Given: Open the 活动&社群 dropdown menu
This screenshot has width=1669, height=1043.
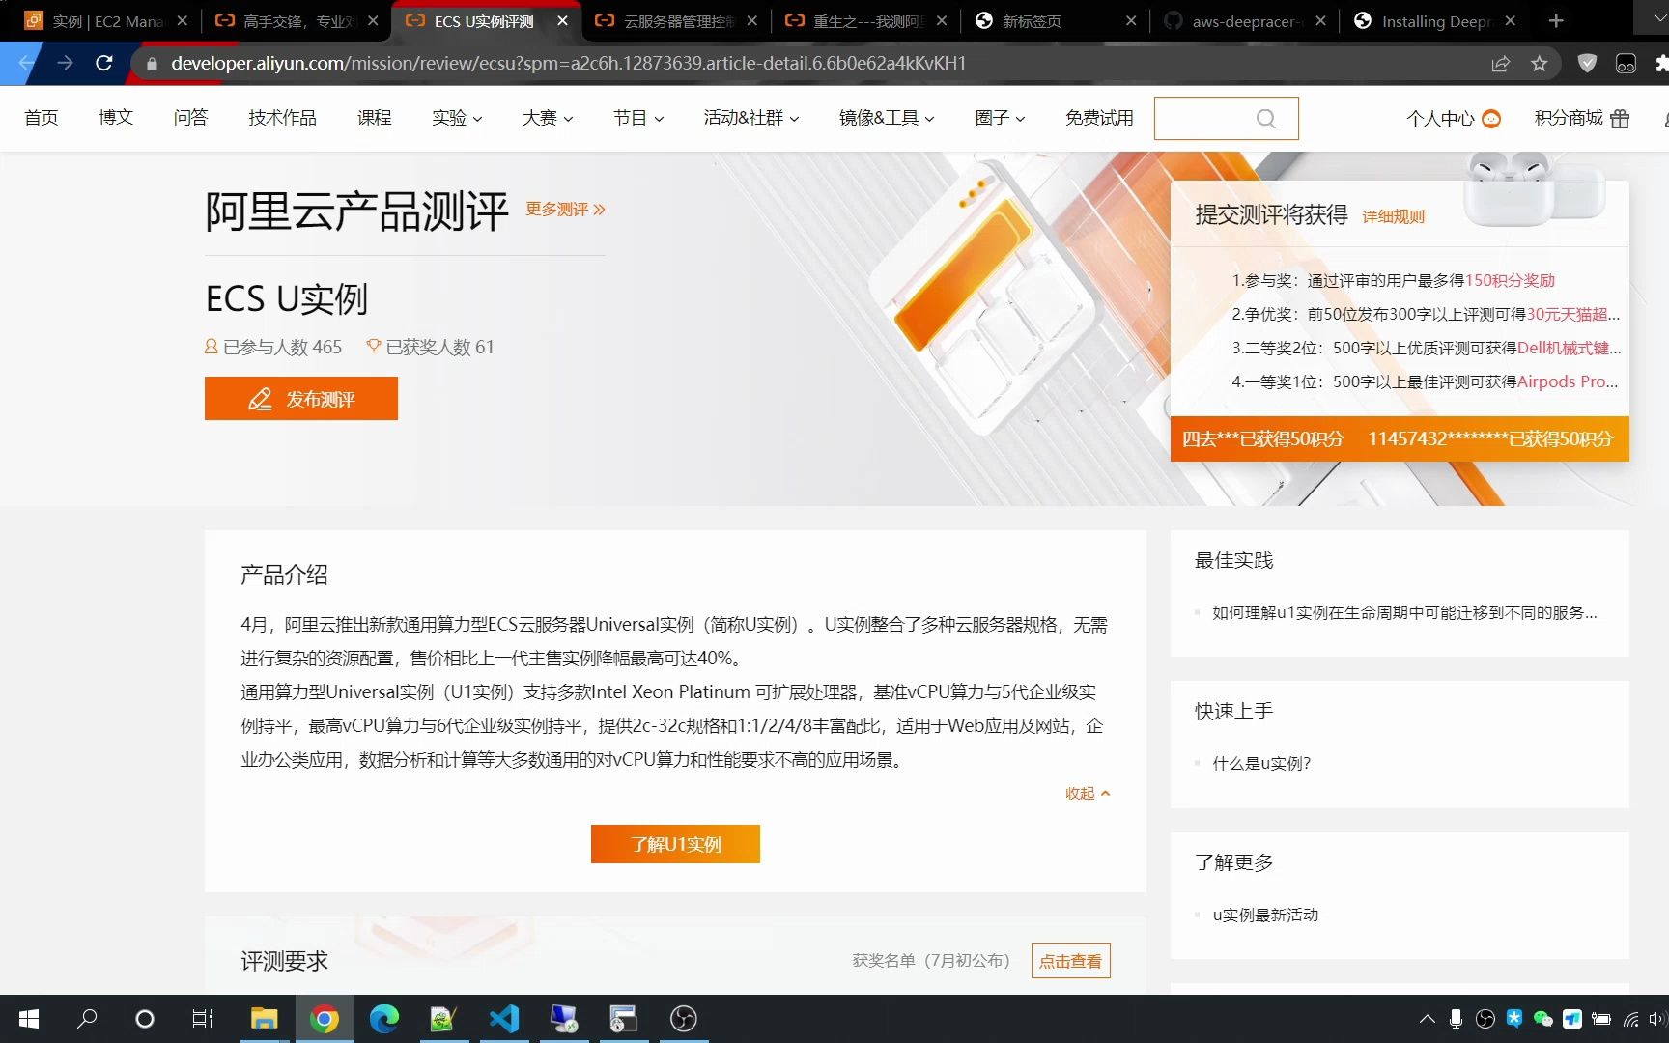Looking at the screenshot, I should tap(751, 118).
